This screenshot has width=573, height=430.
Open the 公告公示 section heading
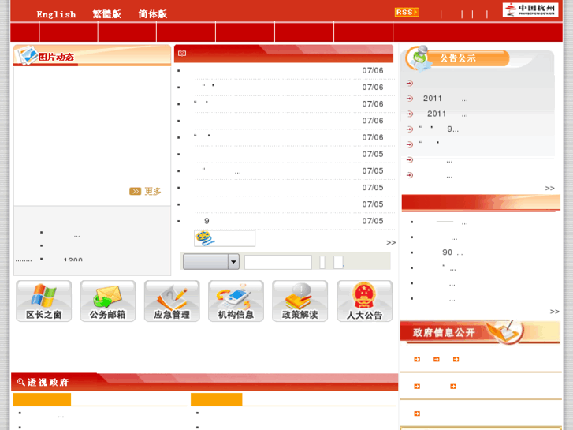(x=457, y=58)
